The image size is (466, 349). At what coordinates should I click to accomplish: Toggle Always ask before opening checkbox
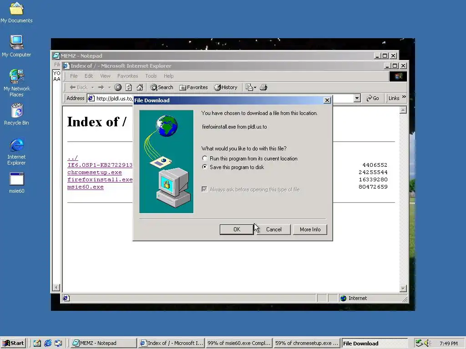(x=204, y=189)
